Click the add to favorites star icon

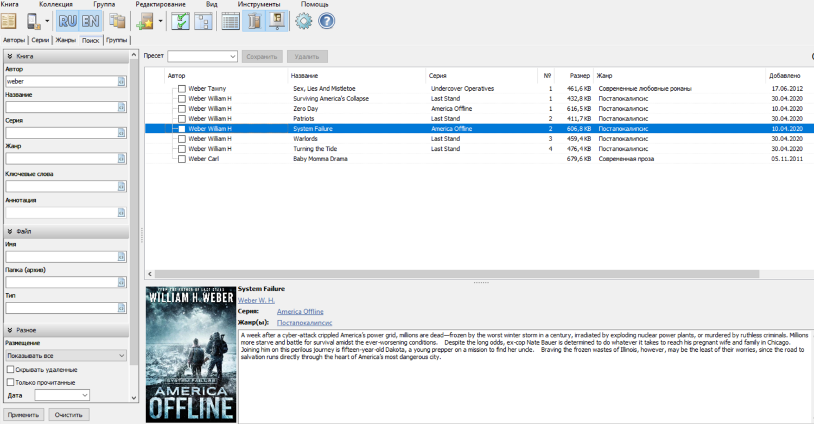pyautogui.click(x=145, y=21)
